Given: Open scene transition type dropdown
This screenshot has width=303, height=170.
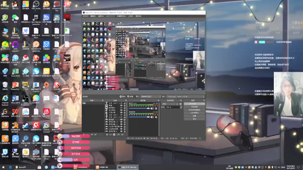Looking at the screenshot, I should click(x=170, y=104).
